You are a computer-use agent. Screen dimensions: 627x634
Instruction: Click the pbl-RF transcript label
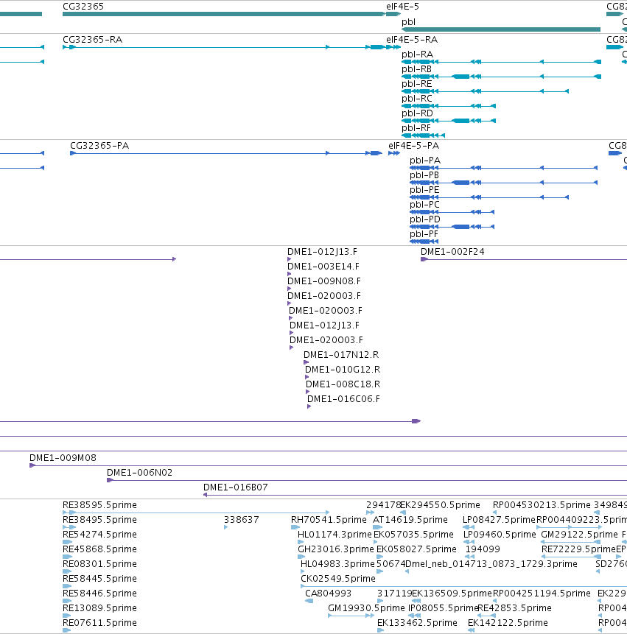(x=416, y=128)
